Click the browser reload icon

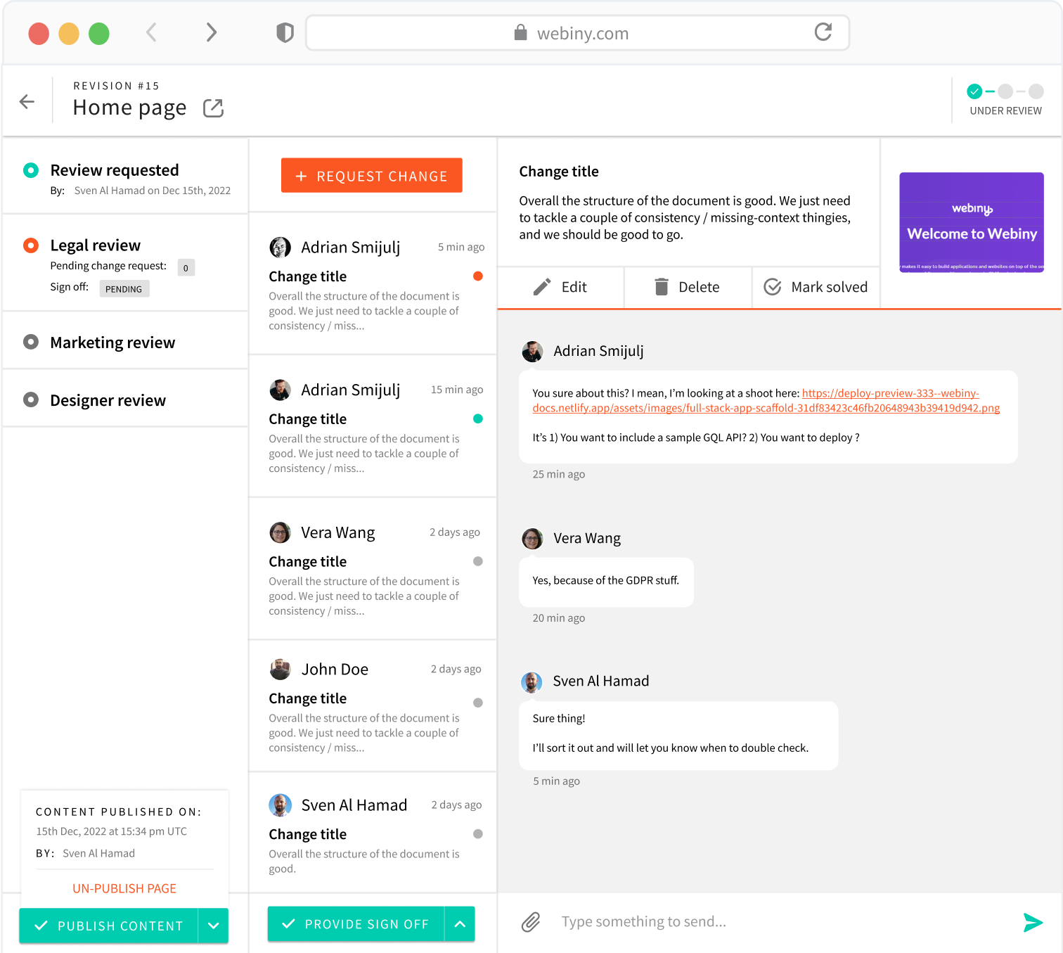coord(823,32)
